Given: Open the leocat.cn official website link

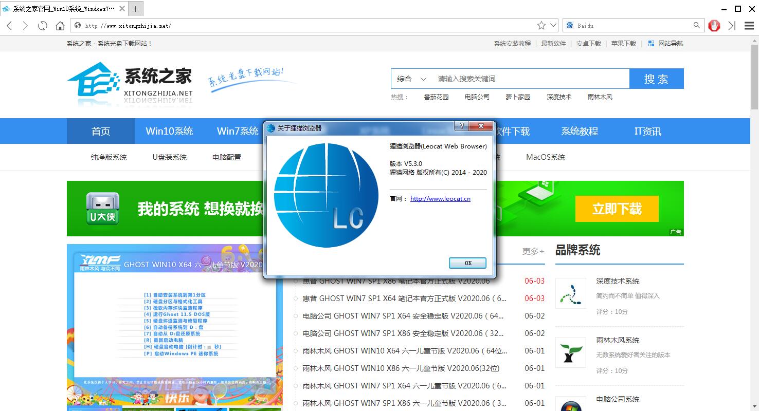Looking at the screenshot, I should pos(440,199).
